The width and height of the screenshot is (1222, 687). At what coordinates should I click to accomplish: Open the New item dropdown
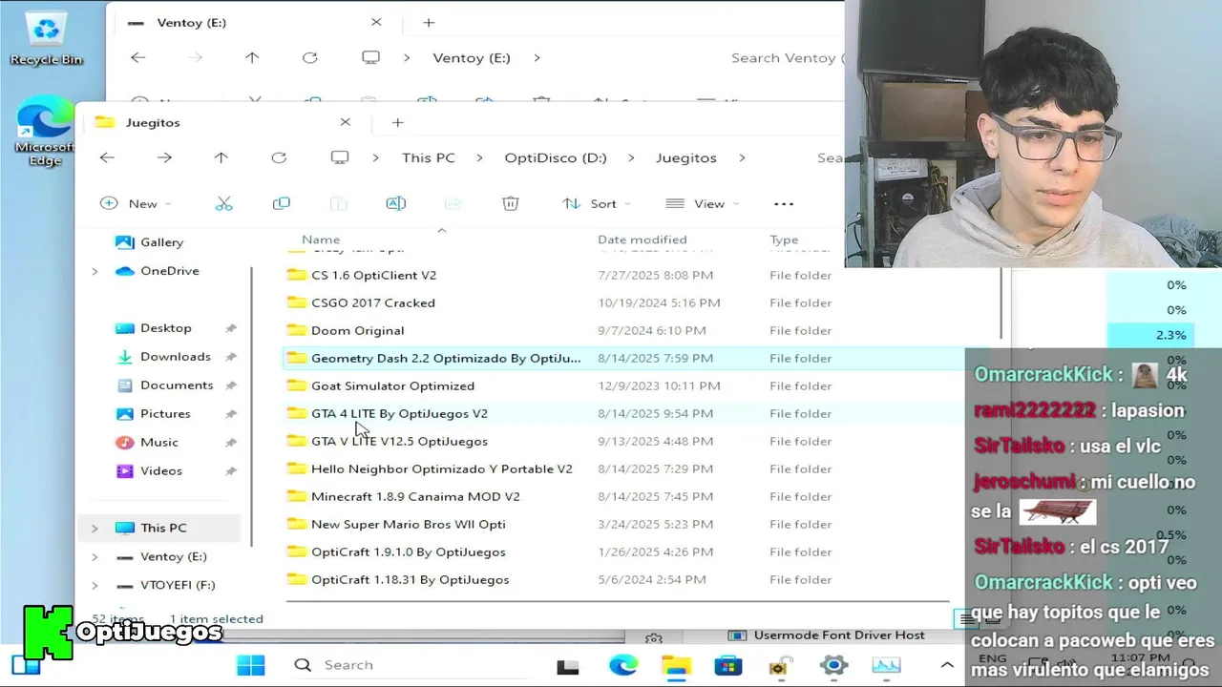[x=137, y=203]
